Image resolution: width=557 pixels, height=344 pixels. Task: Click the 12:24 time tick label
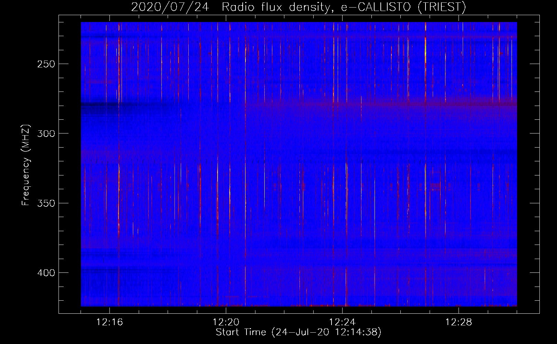coord(342,322)
